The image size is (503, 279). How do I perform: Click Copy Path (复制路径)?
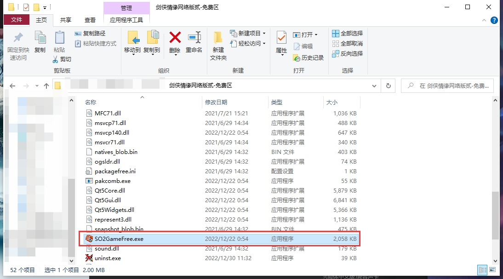pos(90,34)
